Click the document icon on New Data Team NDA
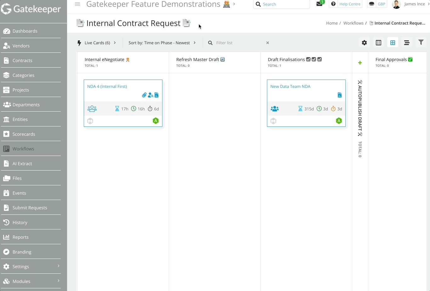Image resolution: width=430 pixels, height=291 pixels. click(x=340, y=95)
